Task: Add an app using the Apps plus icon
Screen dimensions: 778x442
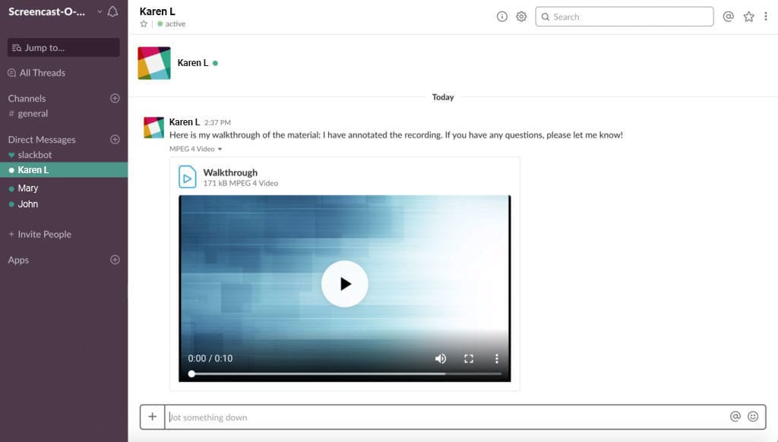Action: [115, 260]
